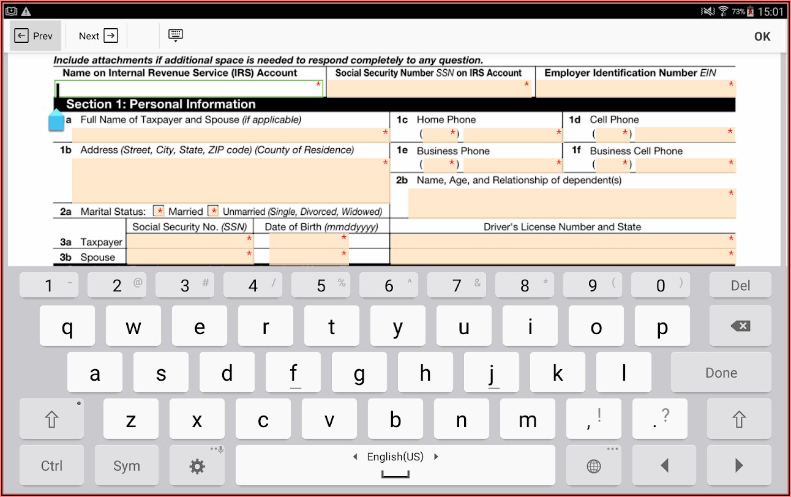Move the cursor with the left arrow key
791x497 pixels.
click(x=664, y=466)
